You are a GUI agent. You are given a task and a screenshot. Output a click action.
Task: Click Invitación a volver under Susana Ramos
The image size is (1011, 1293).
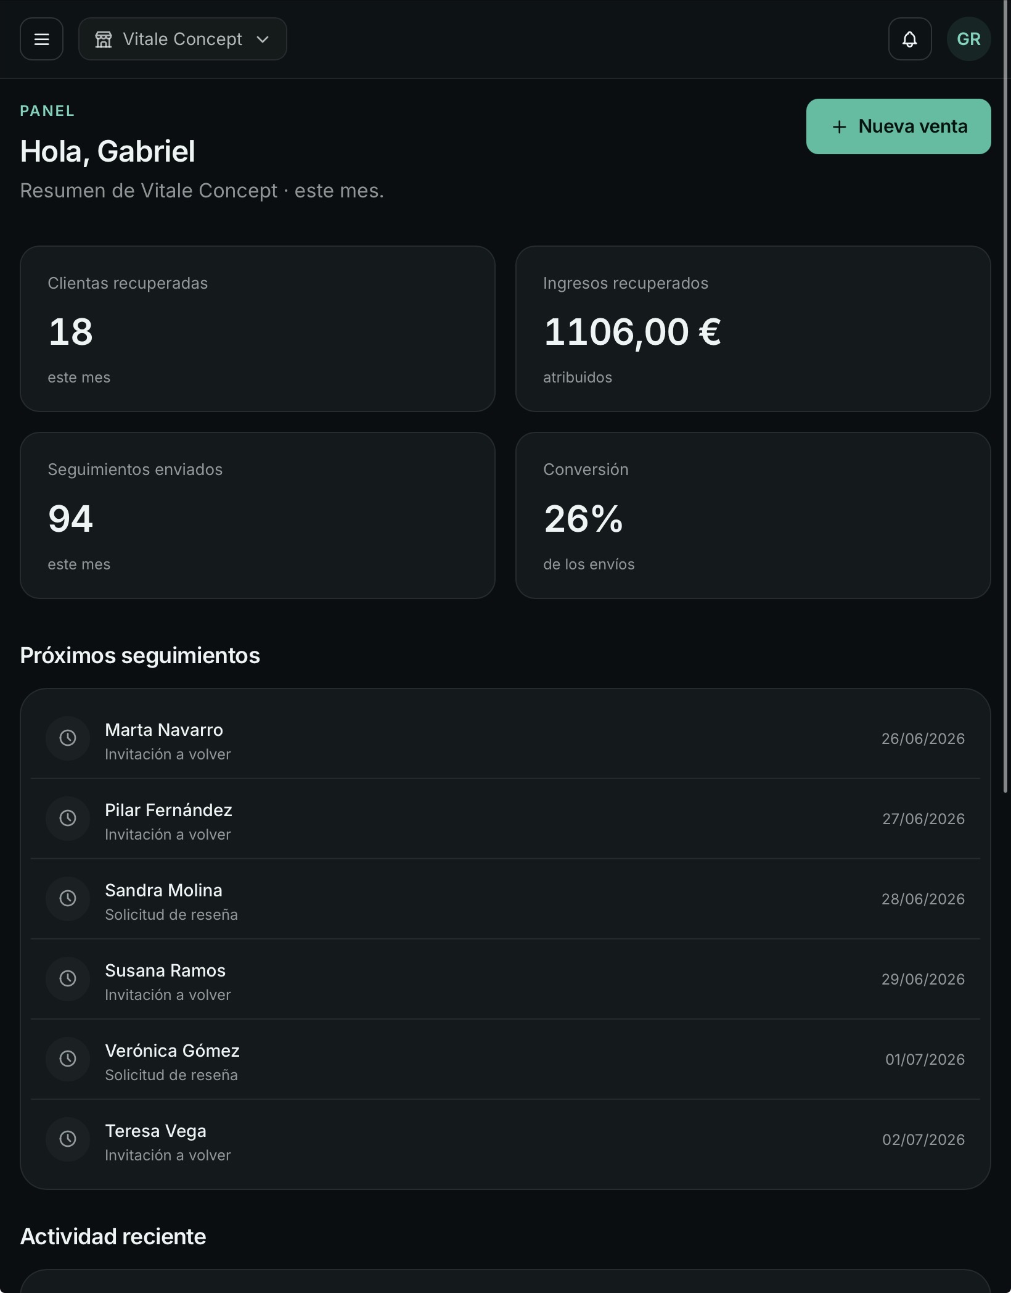(168, 994)
